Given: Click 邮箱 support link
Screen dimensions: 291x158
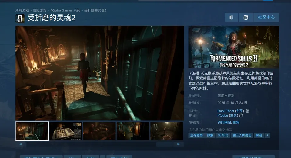Looking at the screenshot, I should 236,122.
